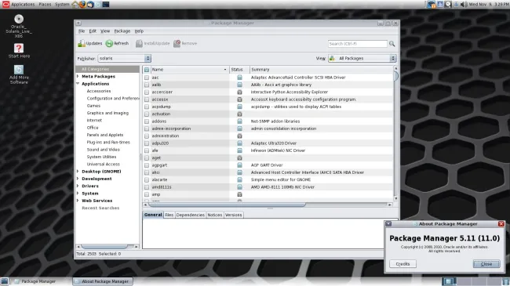Expand the System category
510x286 pixels.
(x=78, y=194)
